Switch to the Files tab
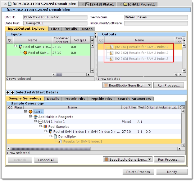The image size is (195, 182). (x=55, y=29)
